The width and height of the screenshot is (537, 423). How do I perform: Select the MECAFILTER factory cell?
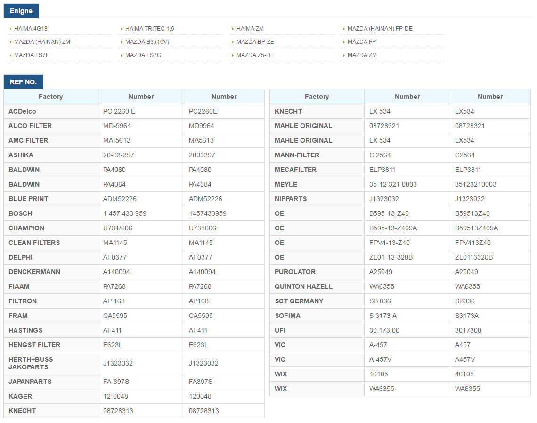pyautogui.click(x=317, y=170)
